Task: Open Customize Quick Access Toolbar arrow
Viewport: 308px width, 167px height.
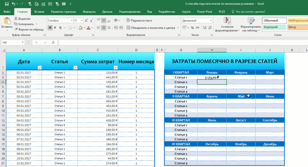Action: pyautogui.click(x=70, y=4)
